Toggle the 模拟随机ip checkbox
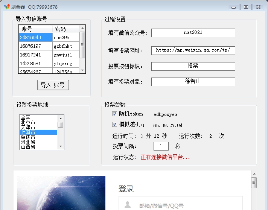 pyautogui.click(x=114, y=125)
